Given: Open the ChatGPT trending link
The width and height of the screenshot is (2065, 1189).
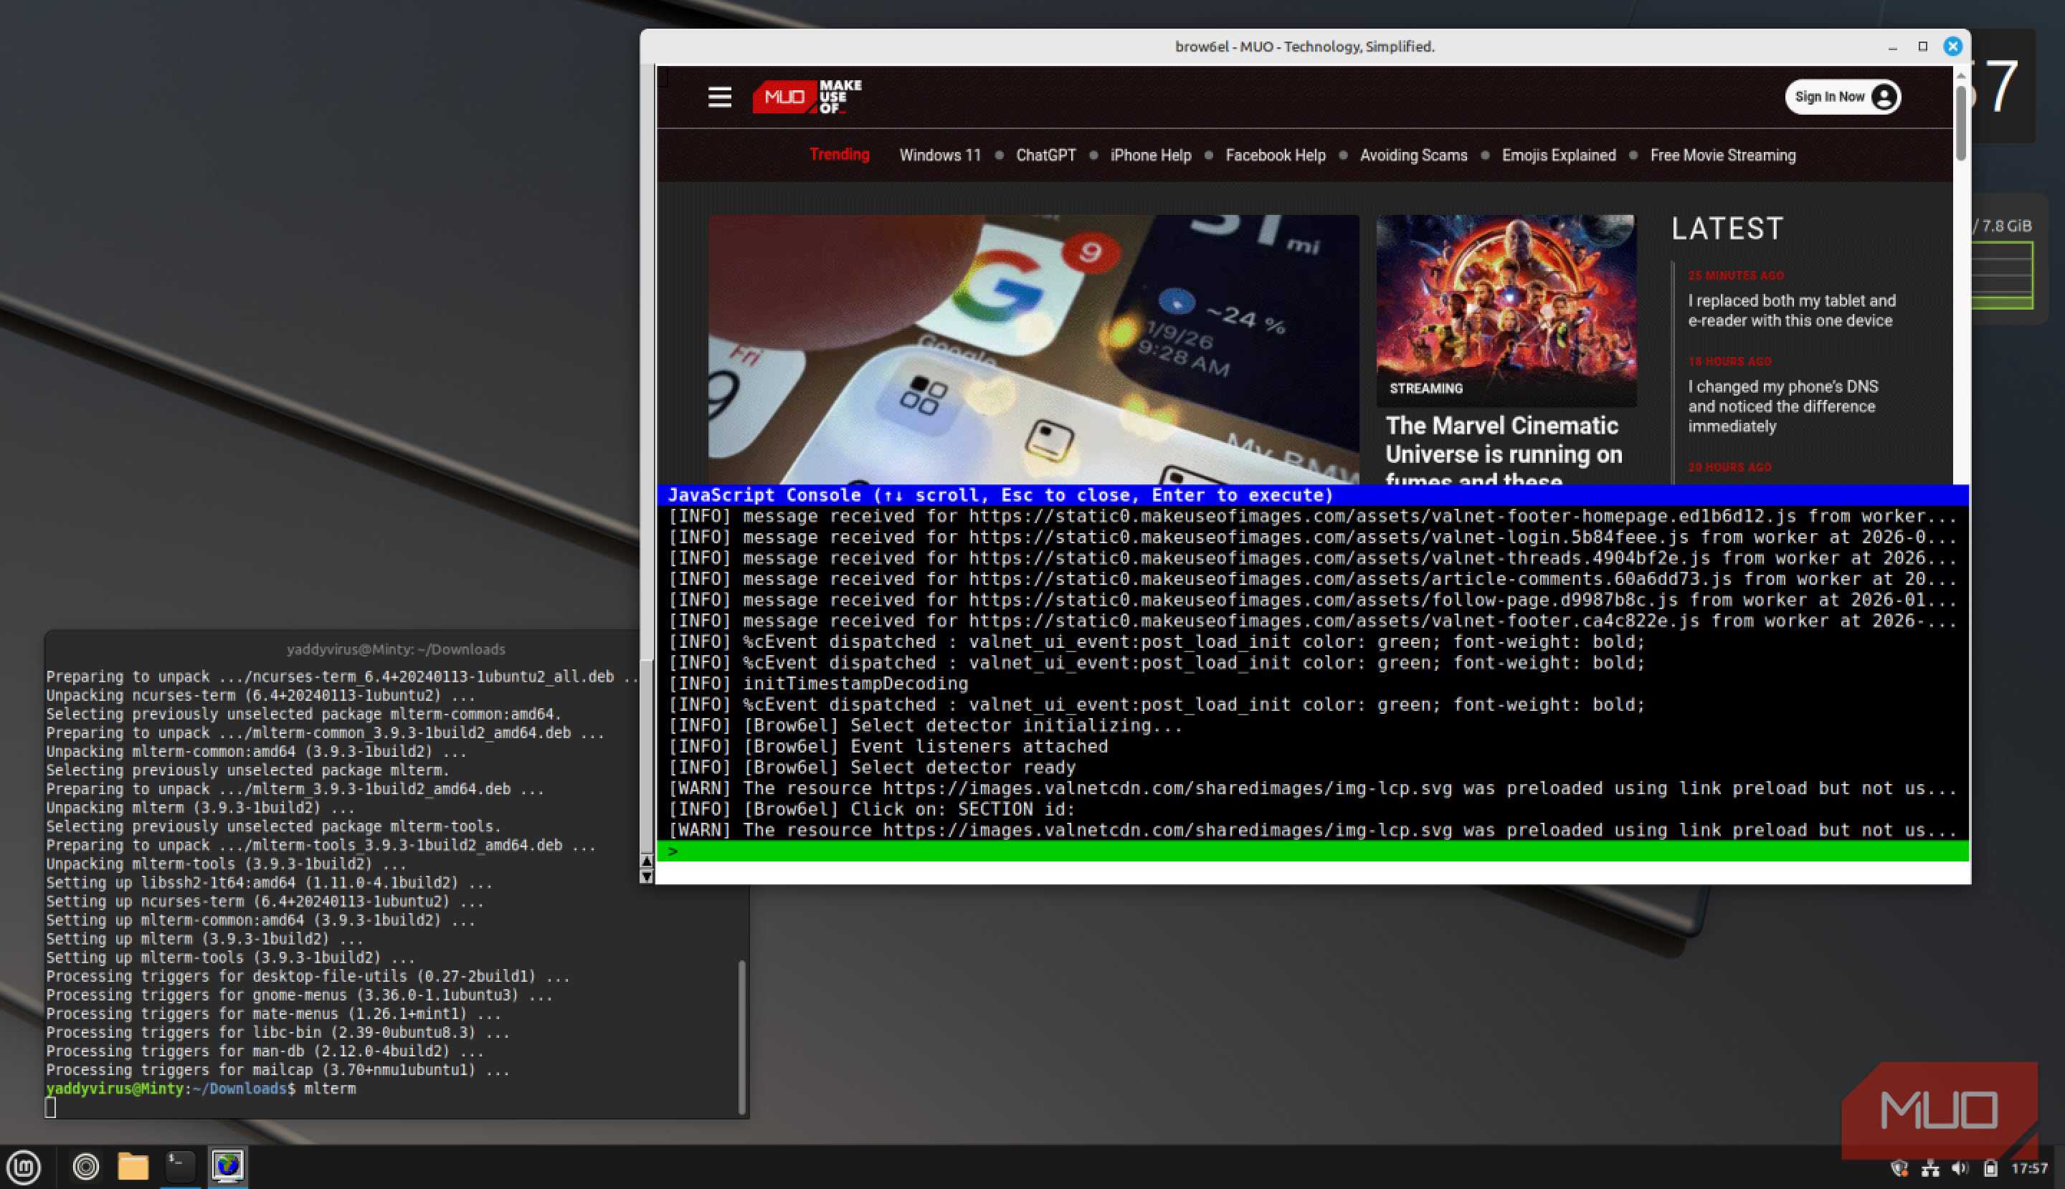Looking at the screenshot, I should click(x=1045, y=155).
